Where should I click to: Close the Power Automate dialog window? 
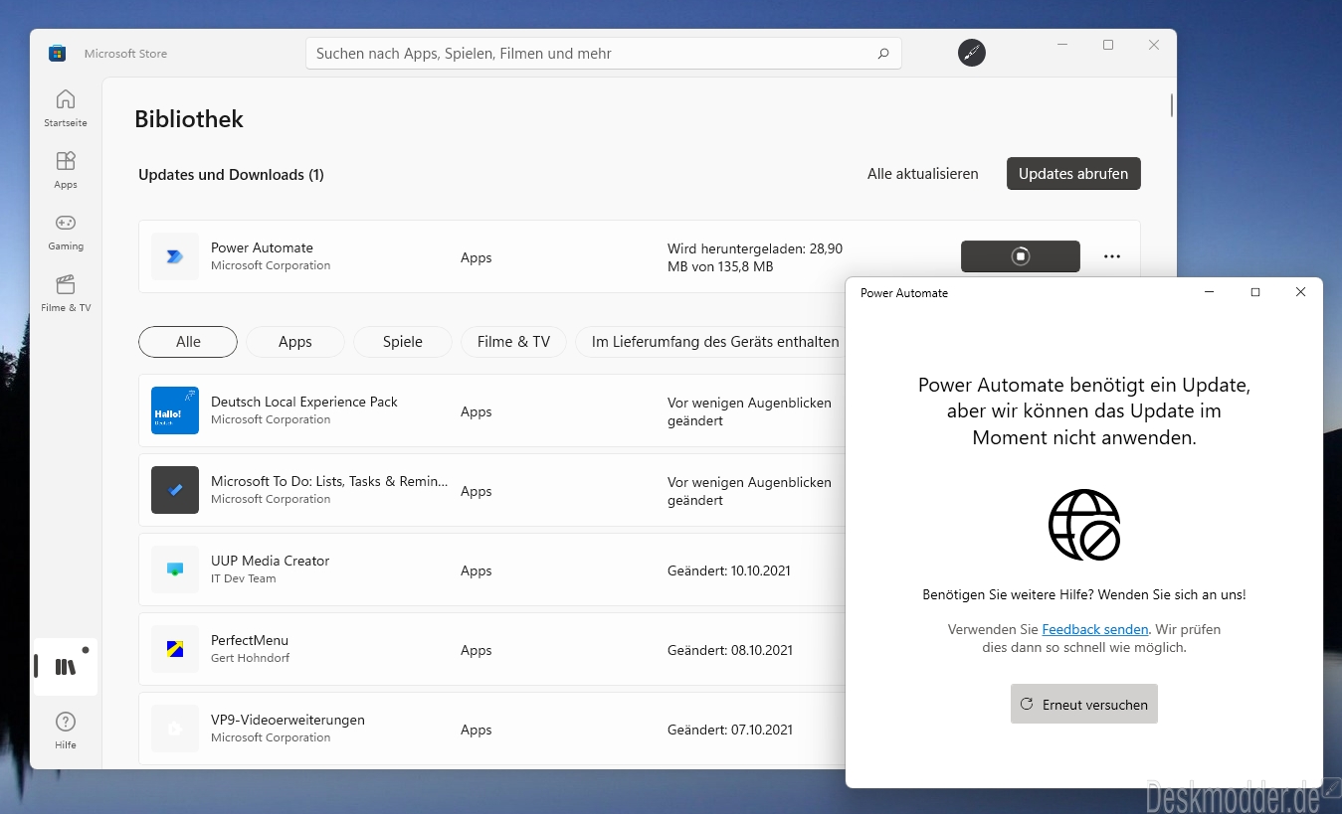[1300, 292]
